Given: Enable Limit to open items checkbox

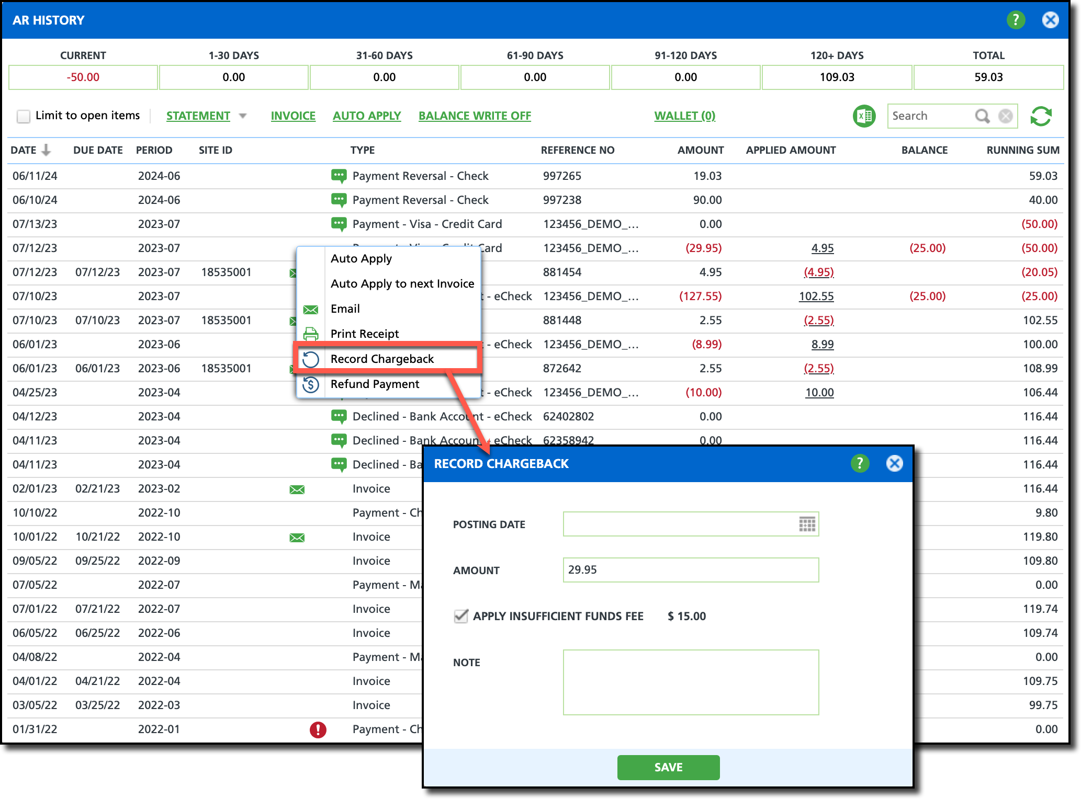Looking at the screenshot, I should (24, 116).
